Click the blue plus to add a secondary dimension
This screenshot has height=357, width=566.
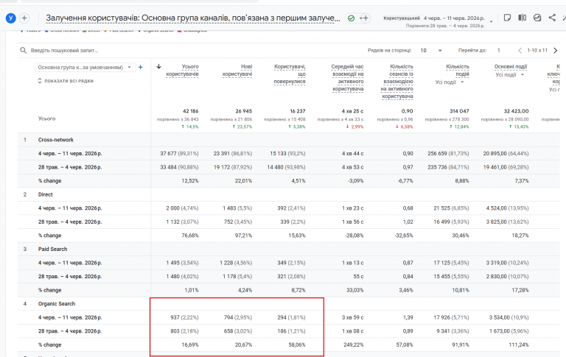(141, 67)
